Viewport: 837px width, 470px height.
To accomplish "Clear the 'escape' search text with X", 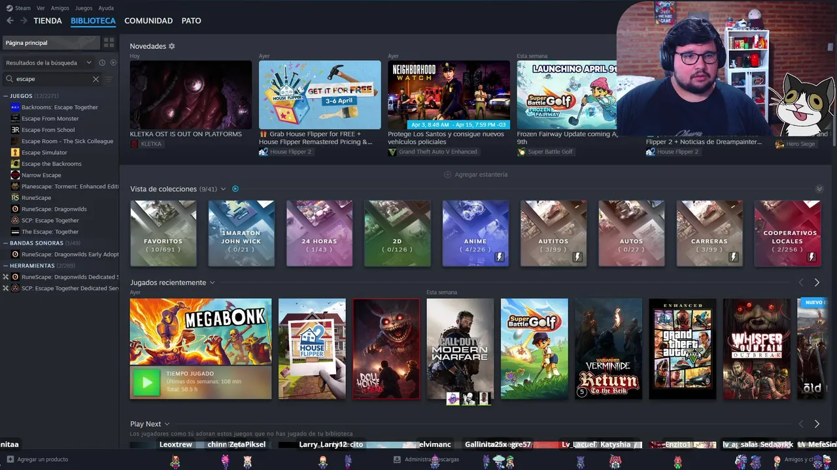I will click(x=95, y=79).
